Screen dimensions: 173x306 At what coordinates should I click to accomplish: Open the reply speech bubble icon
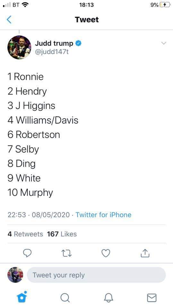pos(27,253)
